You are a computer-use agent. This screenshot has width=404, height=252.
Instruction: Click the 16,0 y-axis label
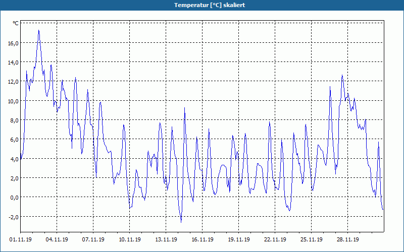click(x=13, y=43)
